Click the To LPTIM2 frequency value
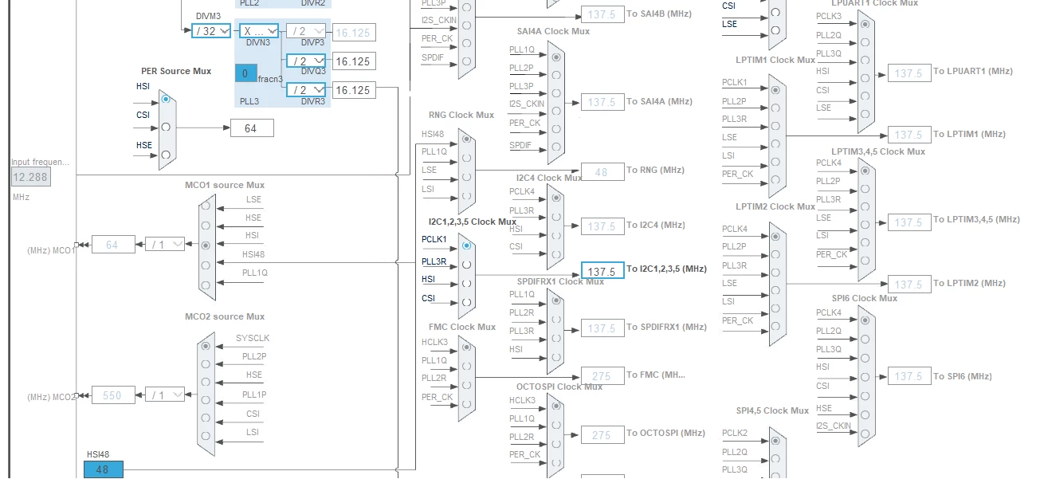Screen dimensions: 1040x479 tap(909, 285)
